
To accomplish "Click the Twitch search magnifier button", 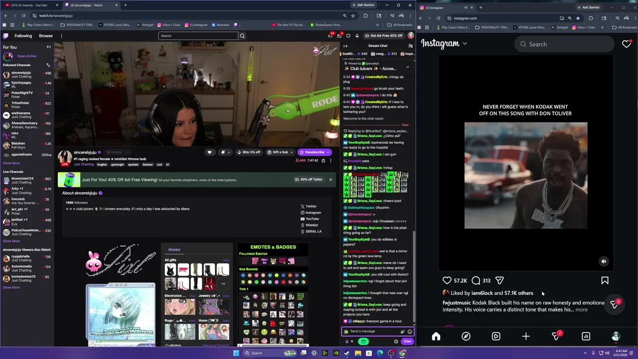I will point(242,36).
